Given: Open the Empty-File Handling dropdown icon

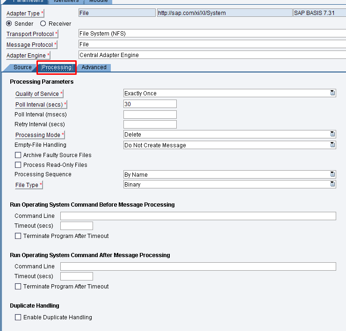Looking at the screenshot, I should click(x=332, y=145).
